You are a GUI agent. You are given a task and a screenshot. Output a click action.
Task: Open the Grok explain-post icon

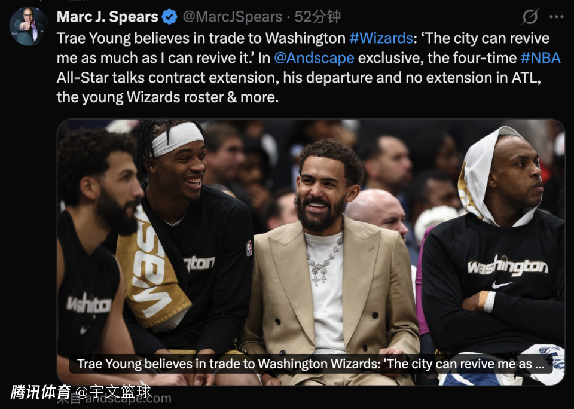[530, 17]
